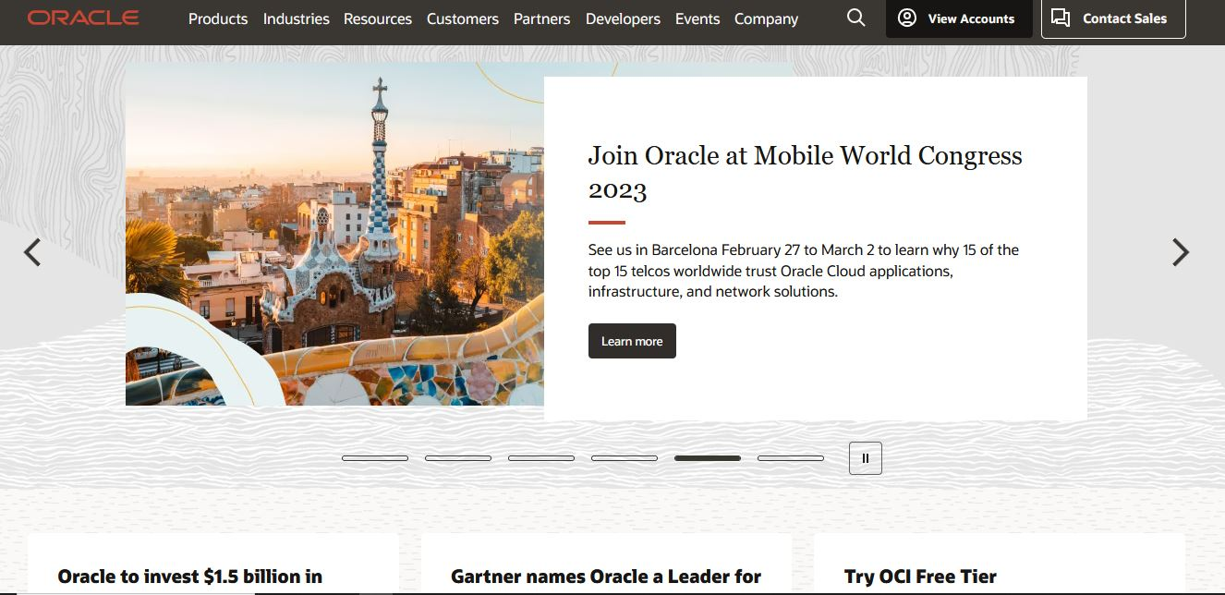
Task: Open the Industries menu
Action: (297, 18)
